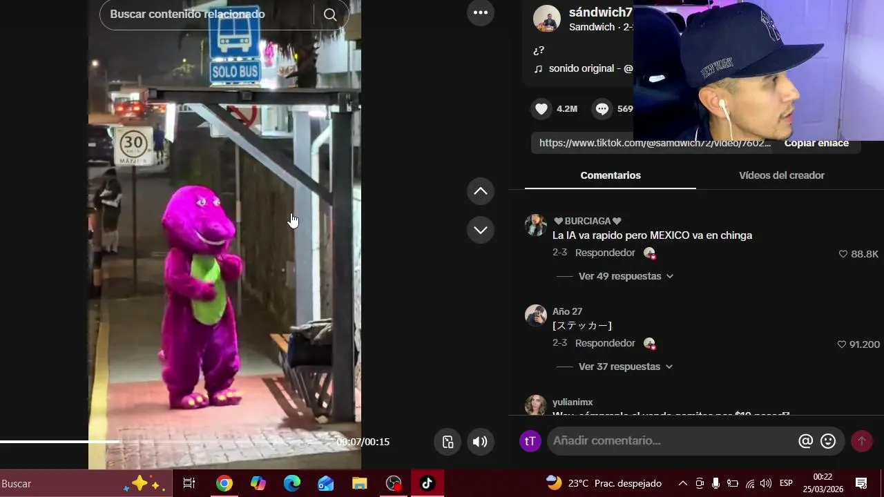Mute the video sound
Image resolution: width=884 pixels, height=497 pixels.
[481, 442]
